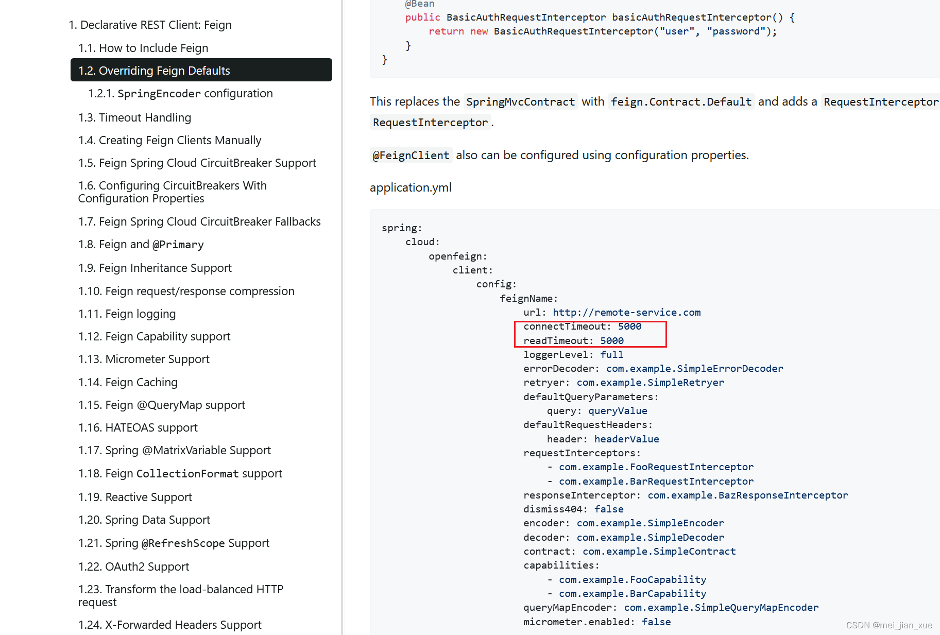Jump to '1.19. Reactive Support'
Image resolution: width=940 pixels, height=635 pixels.
(135, 497)
